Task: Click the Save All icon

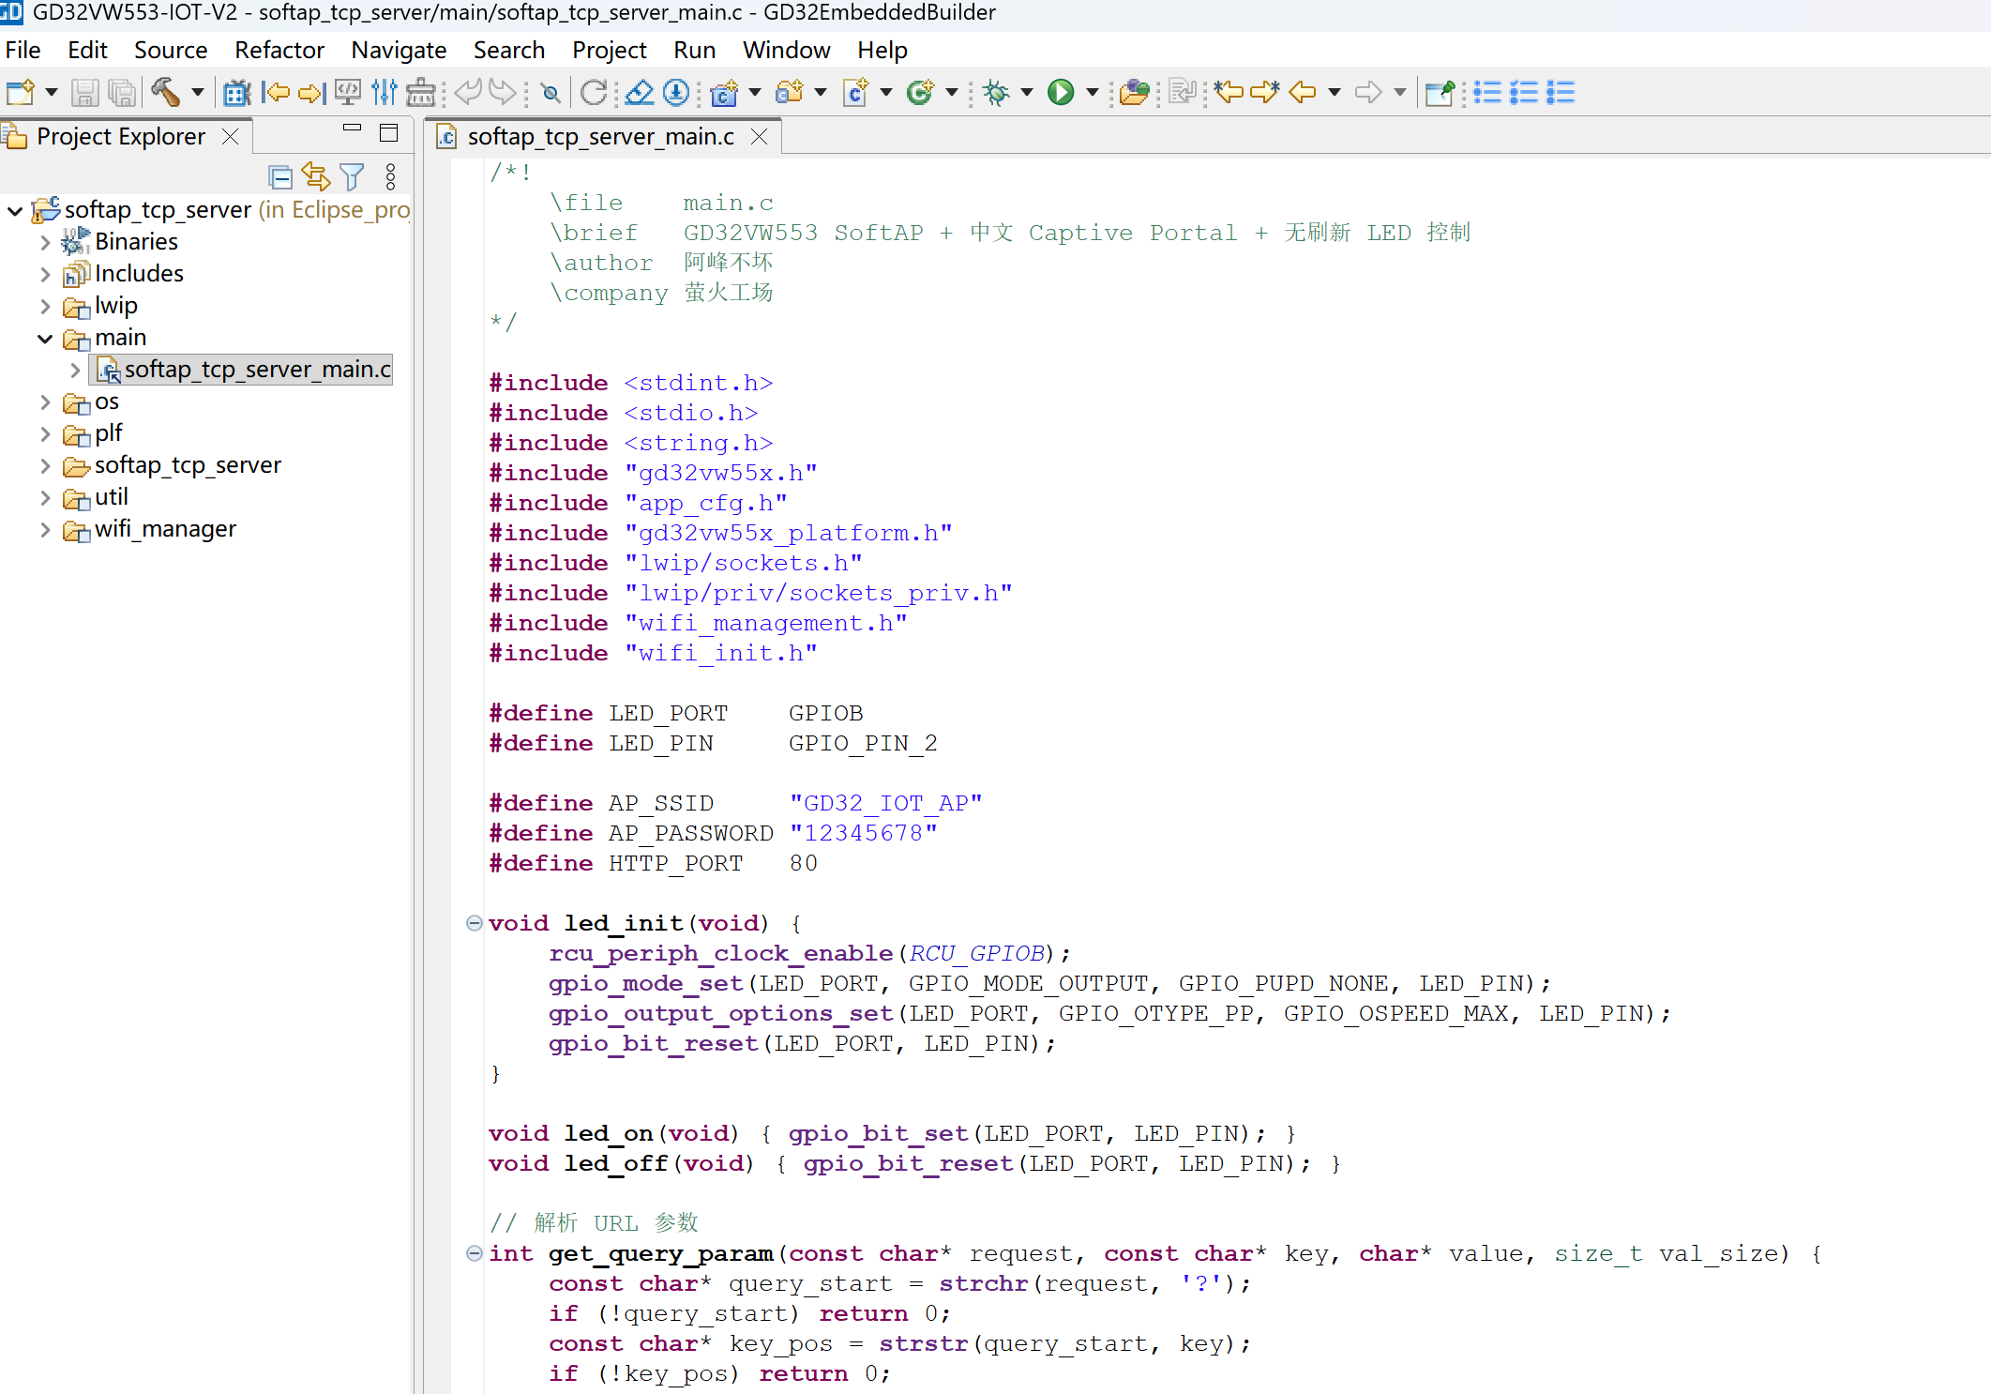Action: 122,92
